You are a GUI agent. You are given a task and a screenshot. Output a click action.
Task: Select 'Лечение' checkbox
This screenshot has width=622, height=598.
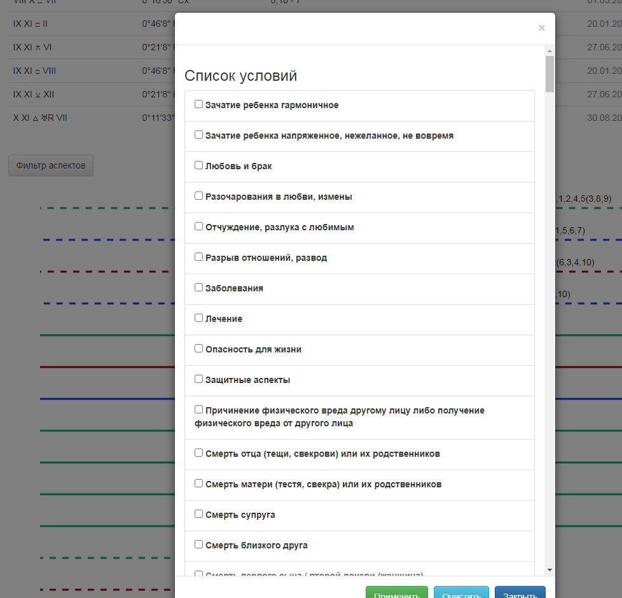[199, 318]
